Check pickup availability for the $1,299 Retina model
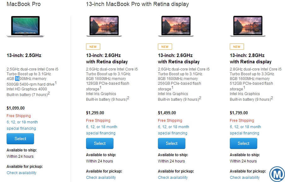Screen dimensions: 285x182 [x=101, y=177]
